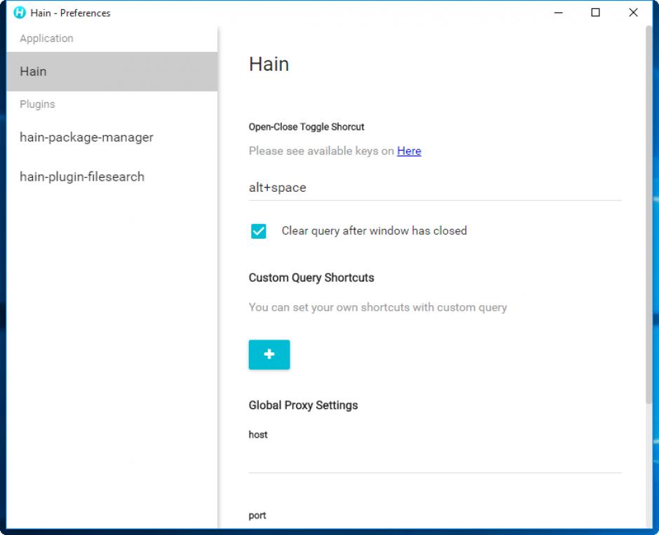Click the Open-Close Toggle Shorcut label
Viewport: 659px width, 535px height.
(306, 127)
